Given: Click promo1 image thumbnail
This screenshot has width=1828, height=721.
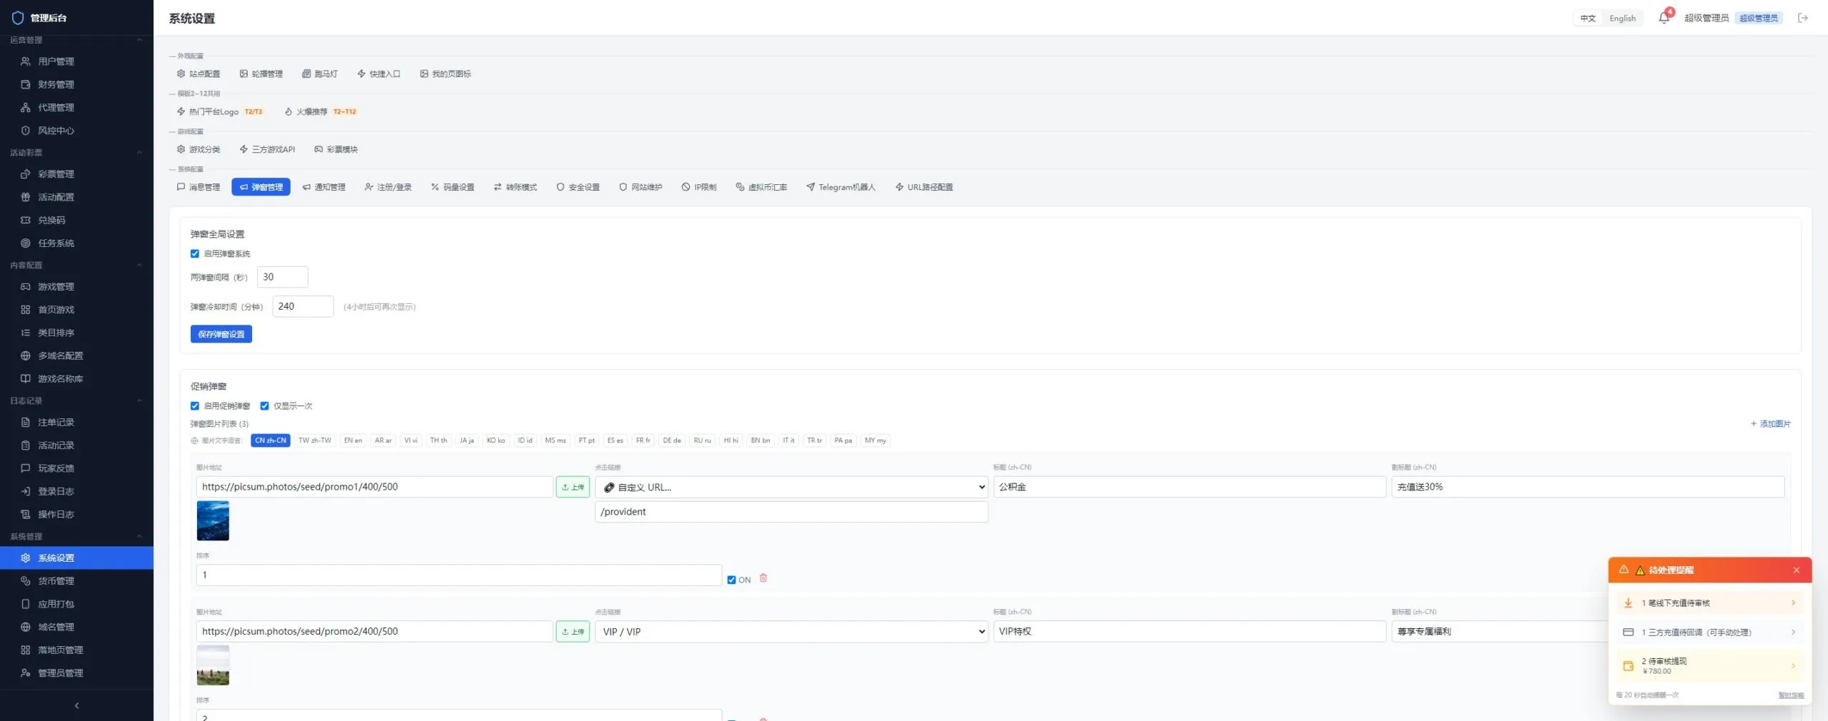Looking at the screenshot, I should pyautogui.click(x=213, y=520).
